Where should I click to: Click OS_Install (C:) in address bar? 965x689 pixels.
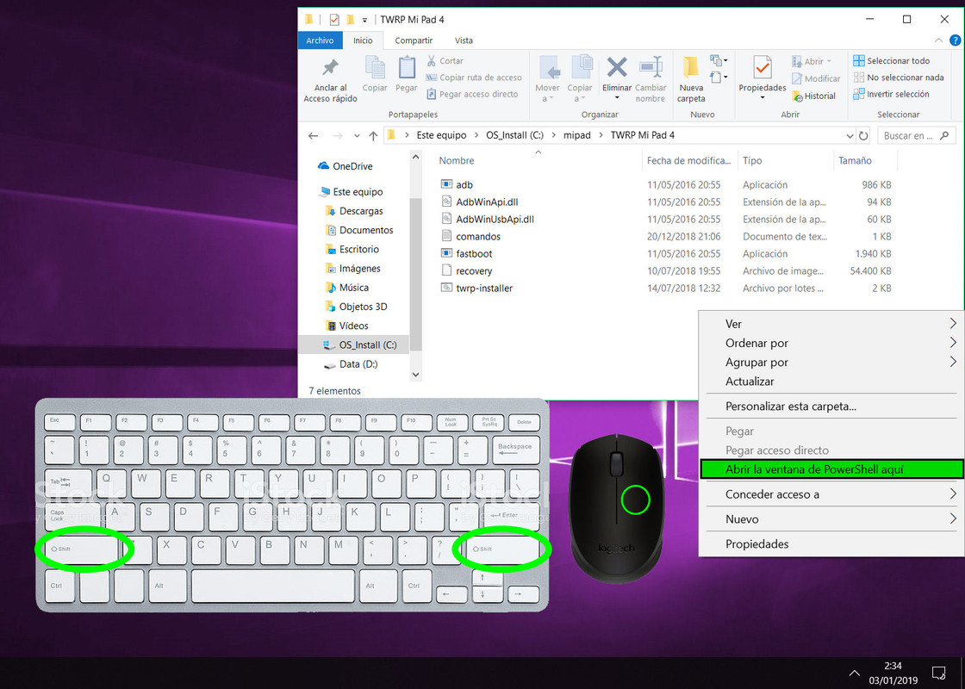(x=514, y=135)
